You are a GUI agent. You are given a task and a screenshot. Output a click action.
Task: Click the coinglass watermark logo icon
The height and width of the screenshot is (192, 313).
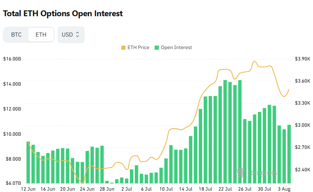240,173
